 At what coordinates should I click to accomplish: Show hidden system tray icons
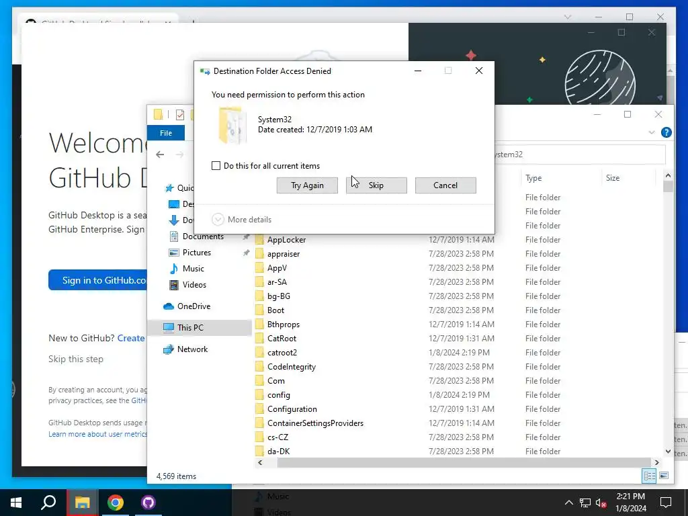(568, 503)
